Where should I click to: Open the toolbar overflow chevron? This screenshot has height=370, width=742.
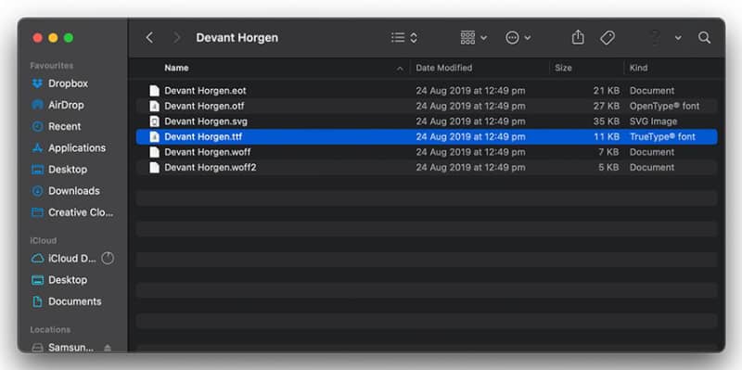[678, 38]
